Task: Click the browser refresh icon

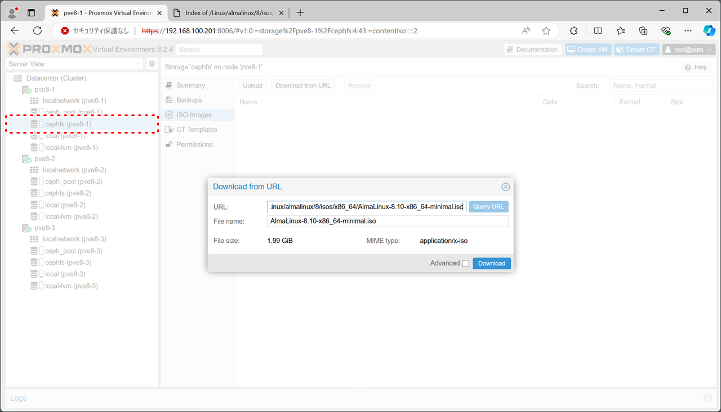Action: click(38, 31)
